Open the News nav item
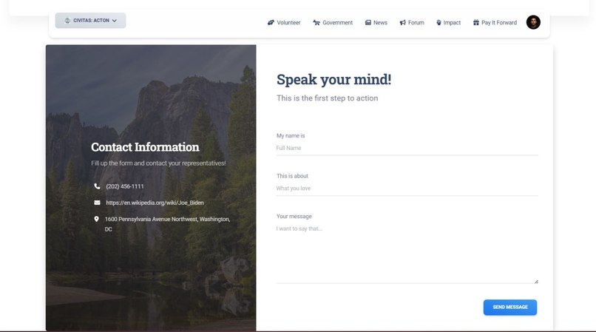 pos(376,22)
